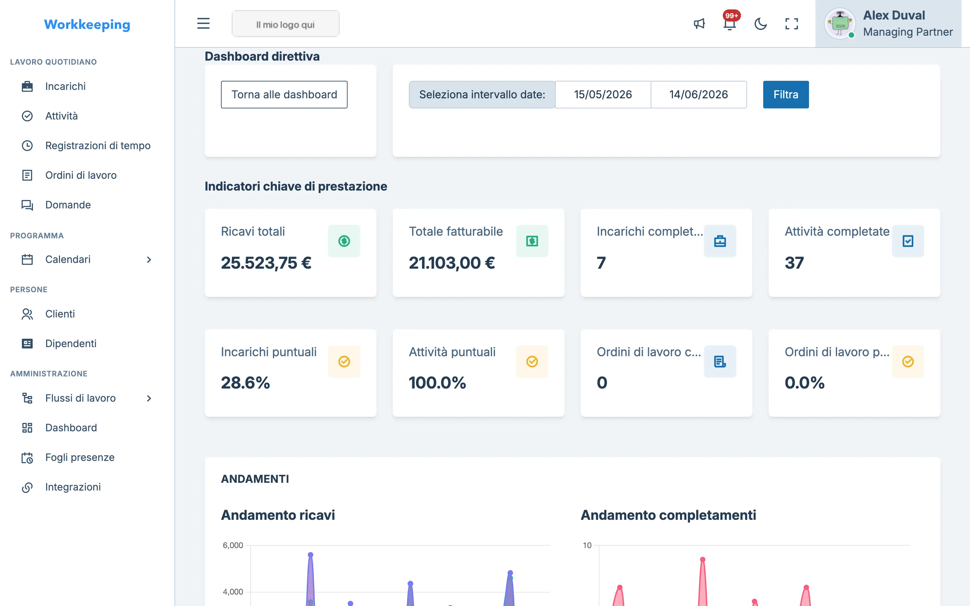Toggle dark mode moon icon
This screenshot has width=970, height=606.
761,24
